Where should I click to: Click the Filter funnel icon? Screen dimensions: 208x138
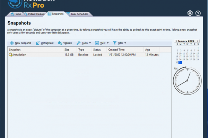pyautogui.click(x=115, y=43)
